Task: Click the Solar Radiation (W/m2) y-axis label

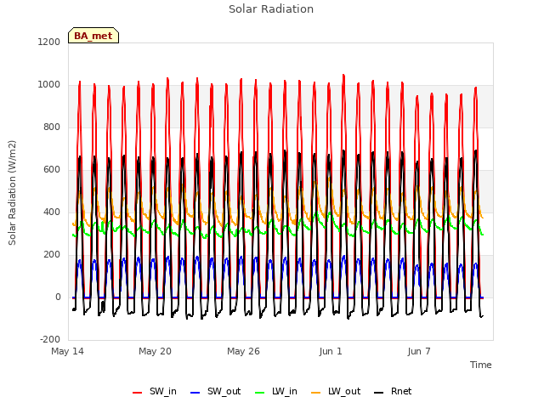Action: click(12, 193)
